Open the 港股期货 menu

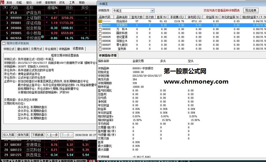(50, 3)
